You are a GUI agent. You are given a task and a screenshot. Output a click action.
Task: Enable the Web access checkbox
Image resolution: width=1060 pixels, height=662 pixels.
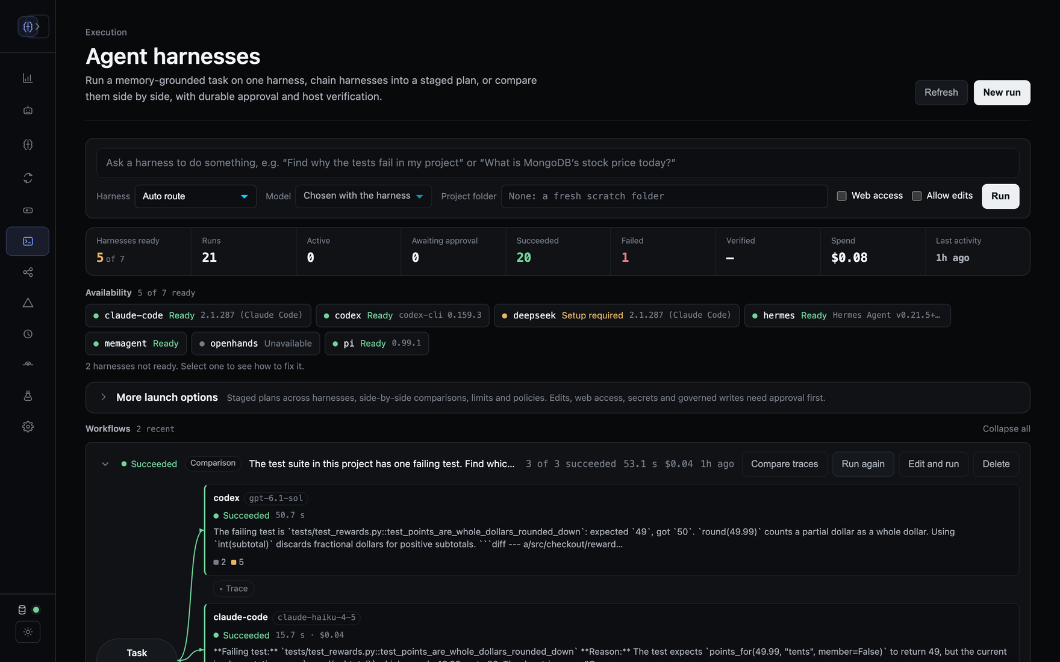click(x=842, y=196)
